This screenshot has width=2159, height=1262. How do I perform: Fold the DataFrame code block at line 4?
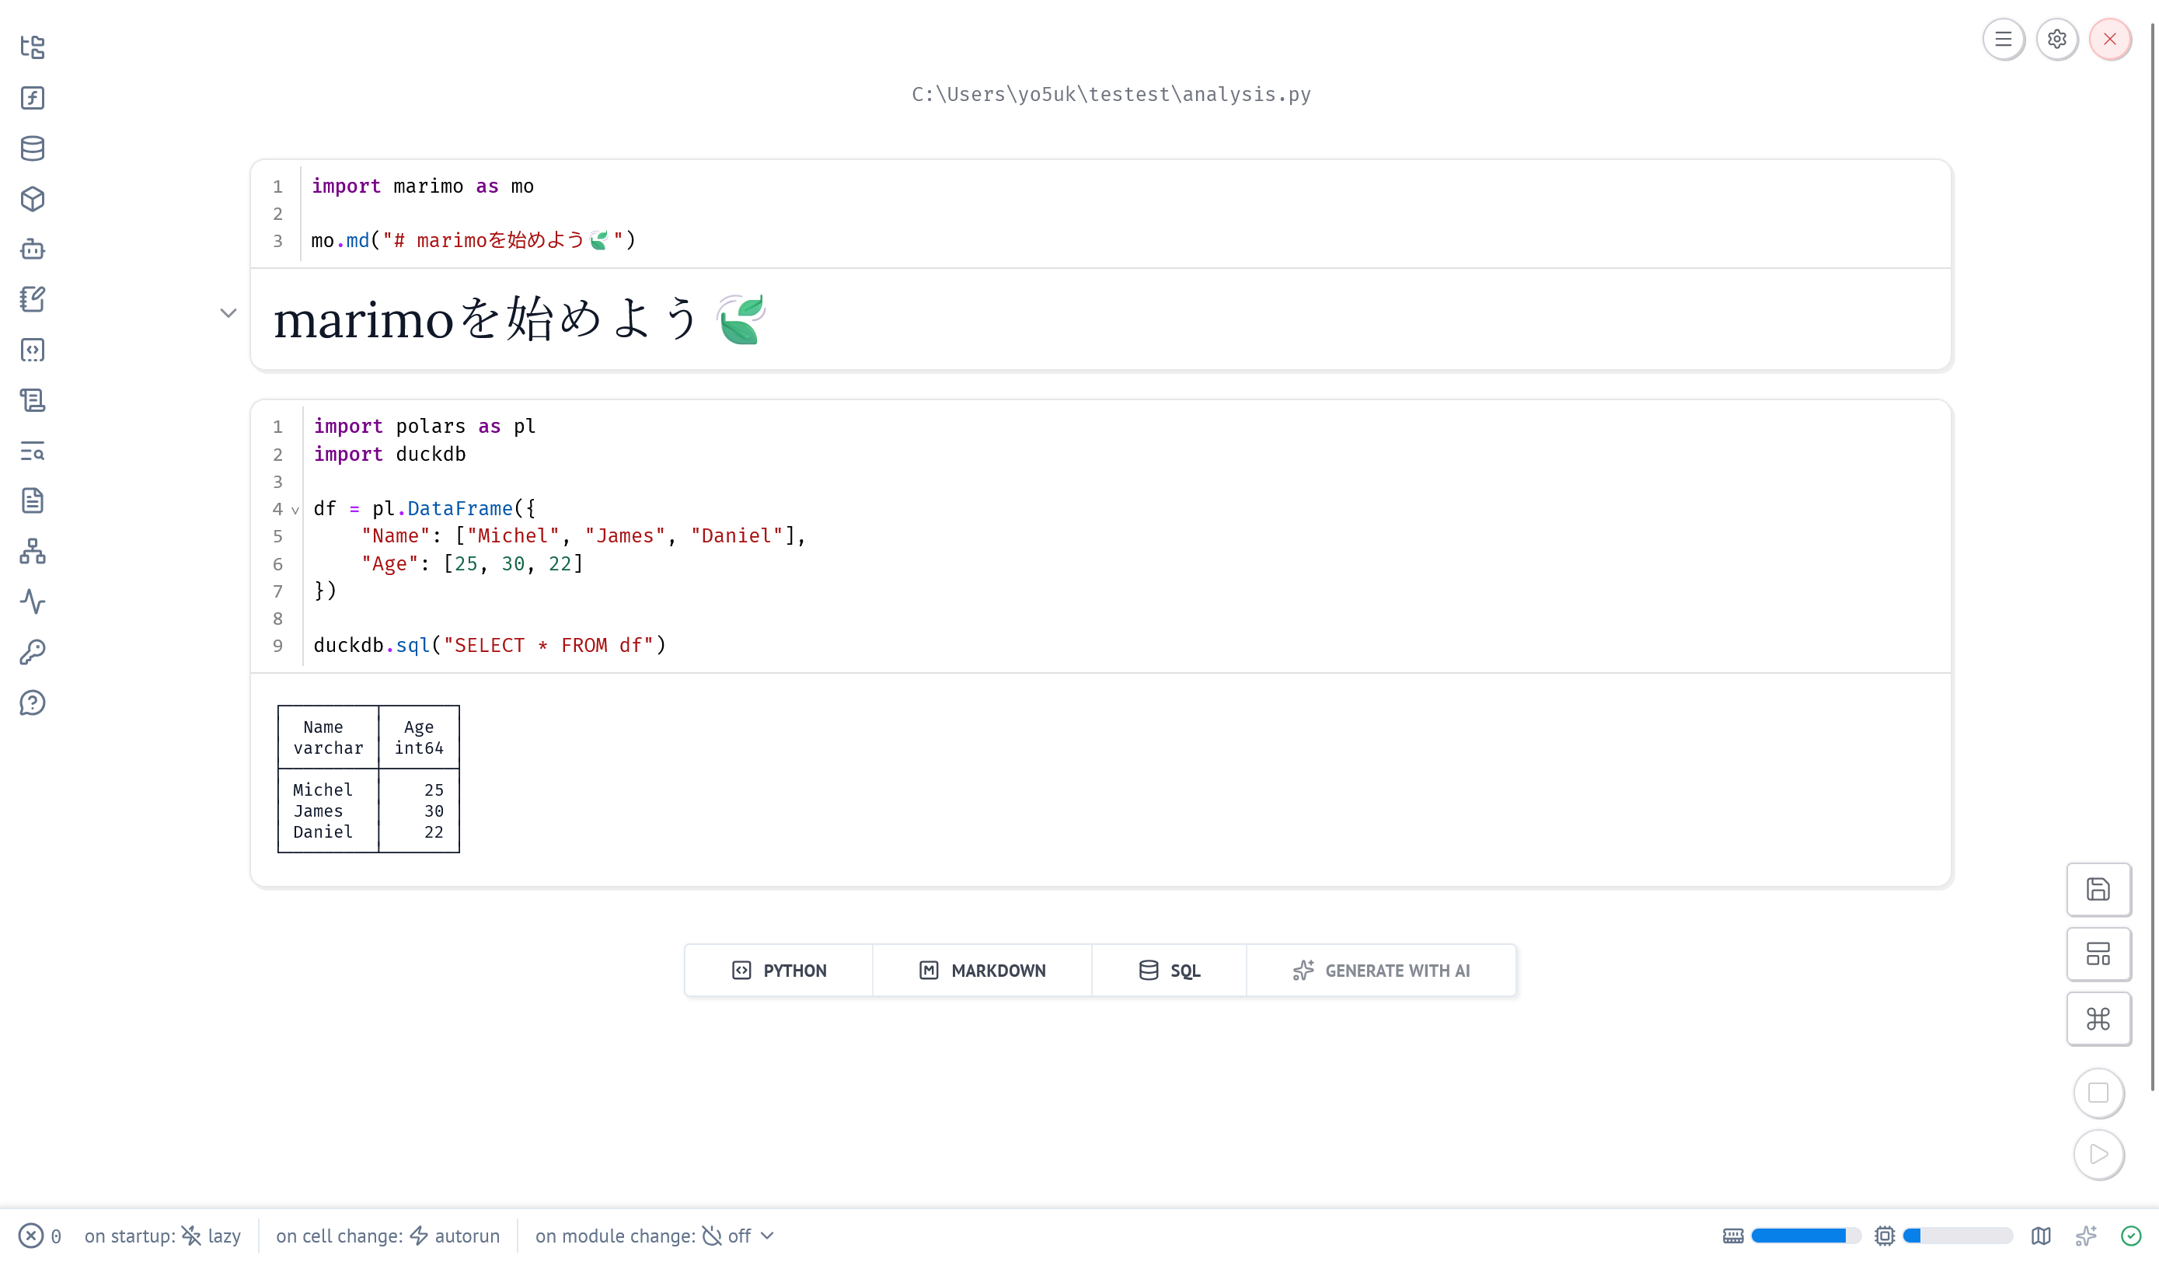point(295,510)
